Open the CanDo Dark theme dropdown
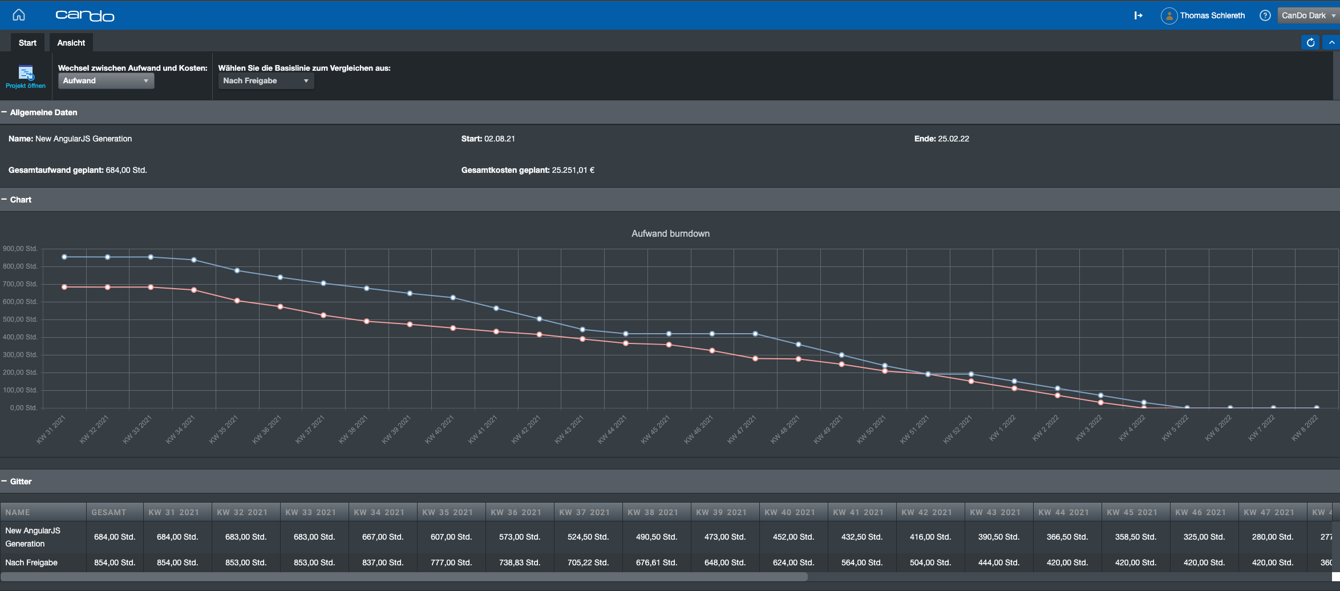Image resolution: width=1340 pixels, height=591 pixels. point(1307,15)
